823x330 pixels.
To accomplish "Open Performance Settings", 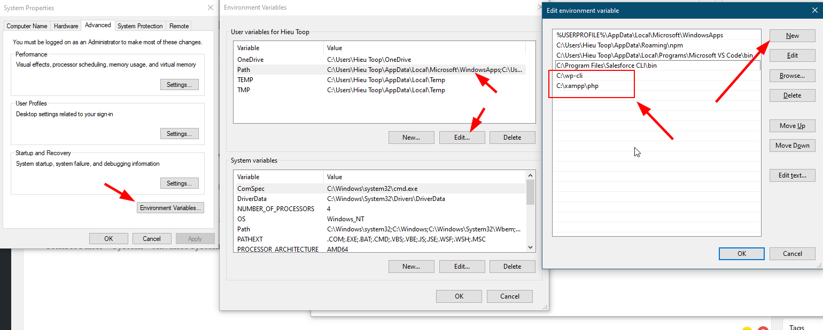I will (179, 85).
